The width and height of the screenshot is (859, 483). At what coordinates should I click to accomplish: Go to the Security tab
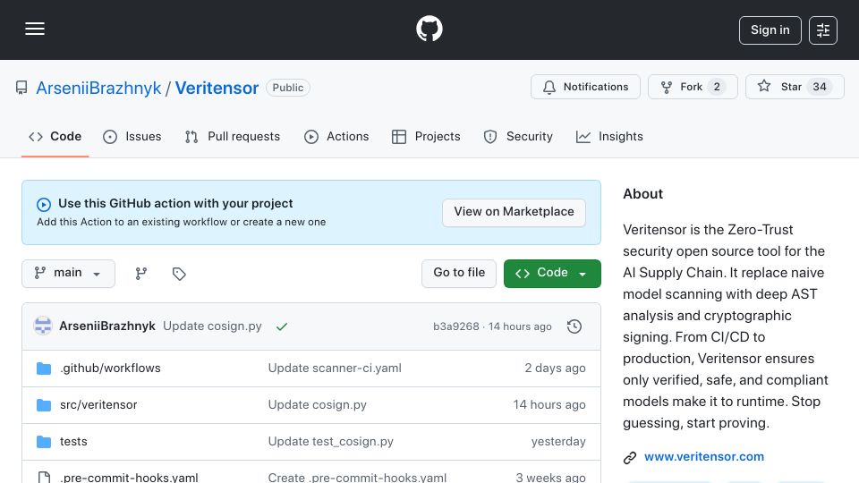click(518, 136)
